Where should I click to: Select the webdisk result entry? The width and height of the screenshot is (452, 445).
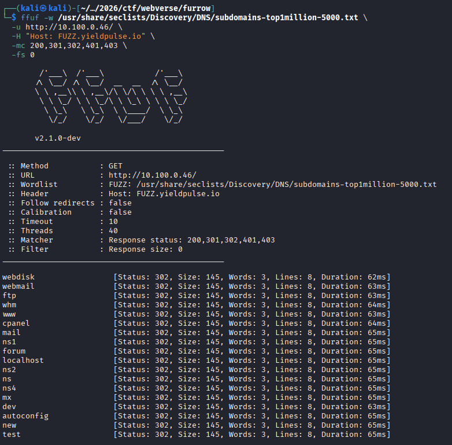18,277
